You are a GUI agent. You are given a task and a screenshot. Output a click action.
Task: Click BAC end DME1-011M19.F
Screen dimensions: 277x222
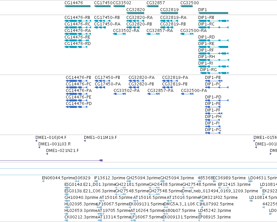[x=85, y=141]
